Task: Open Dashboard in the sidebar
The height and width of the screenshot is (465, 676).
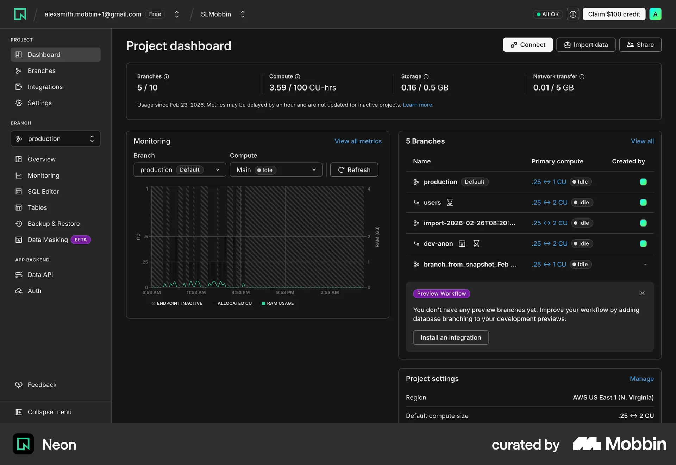Action: point(56,55)
